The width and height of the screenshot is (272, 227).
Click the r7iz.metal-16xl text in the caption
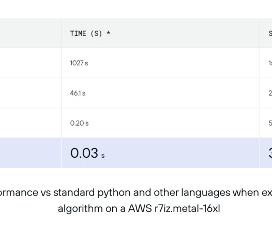187,208
